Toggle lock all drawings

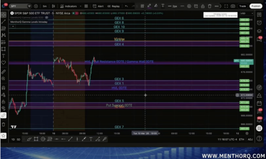coord(4,102)
